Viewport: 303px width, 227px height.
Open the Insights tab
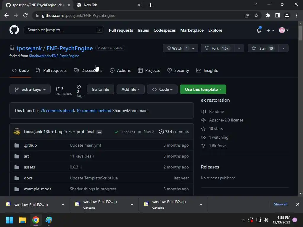pyautogui.click(x=207, y=70)
